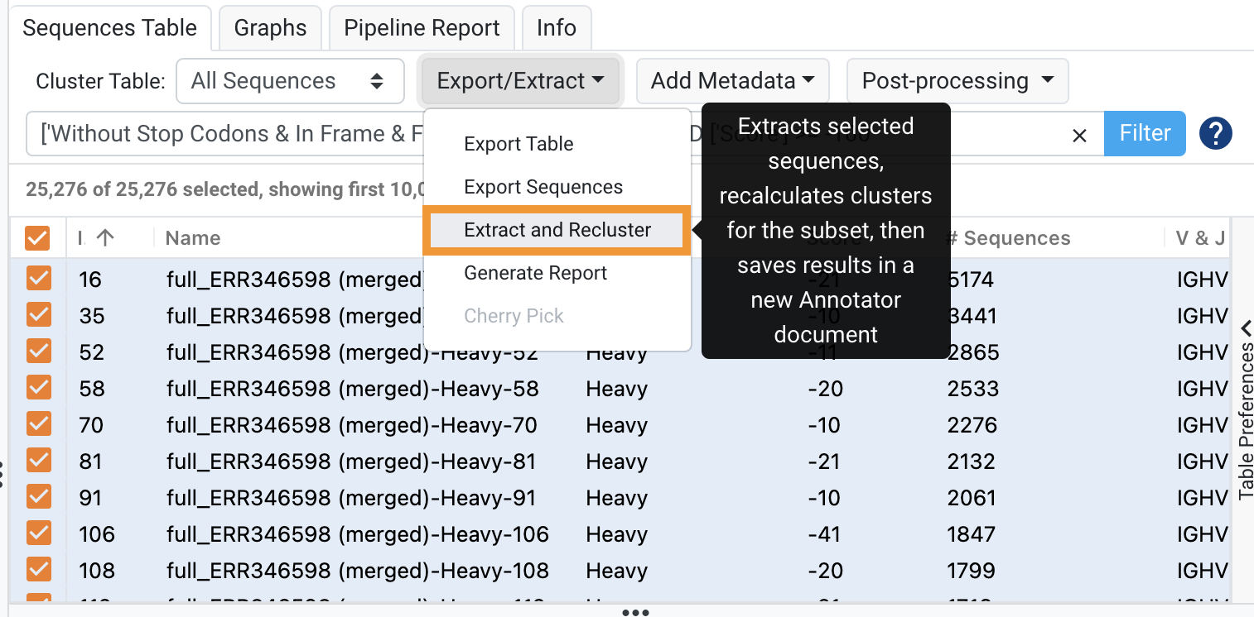Select Export Table from the menu
This screenshot has height=617, width=1254.
tap(518, 144)
